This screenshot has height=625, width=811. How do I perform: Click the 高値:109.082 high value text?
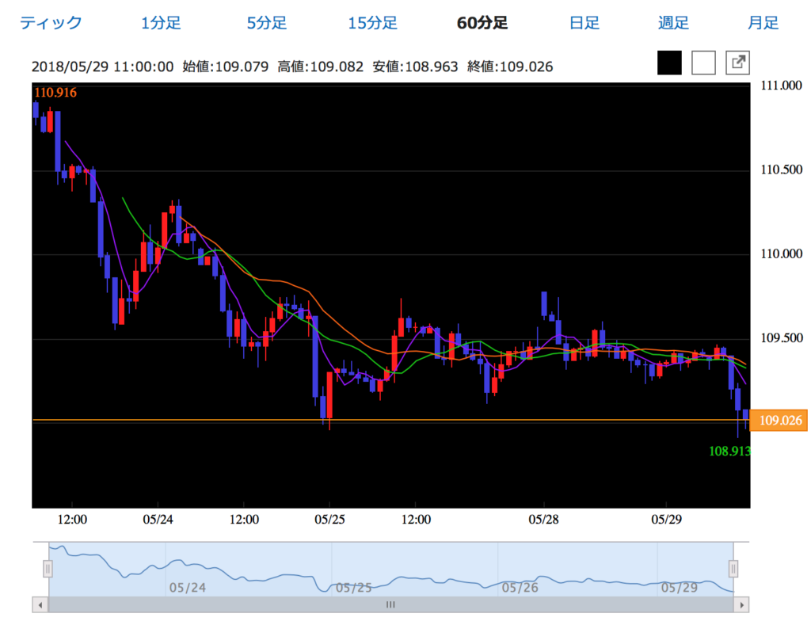coord(320,67)
